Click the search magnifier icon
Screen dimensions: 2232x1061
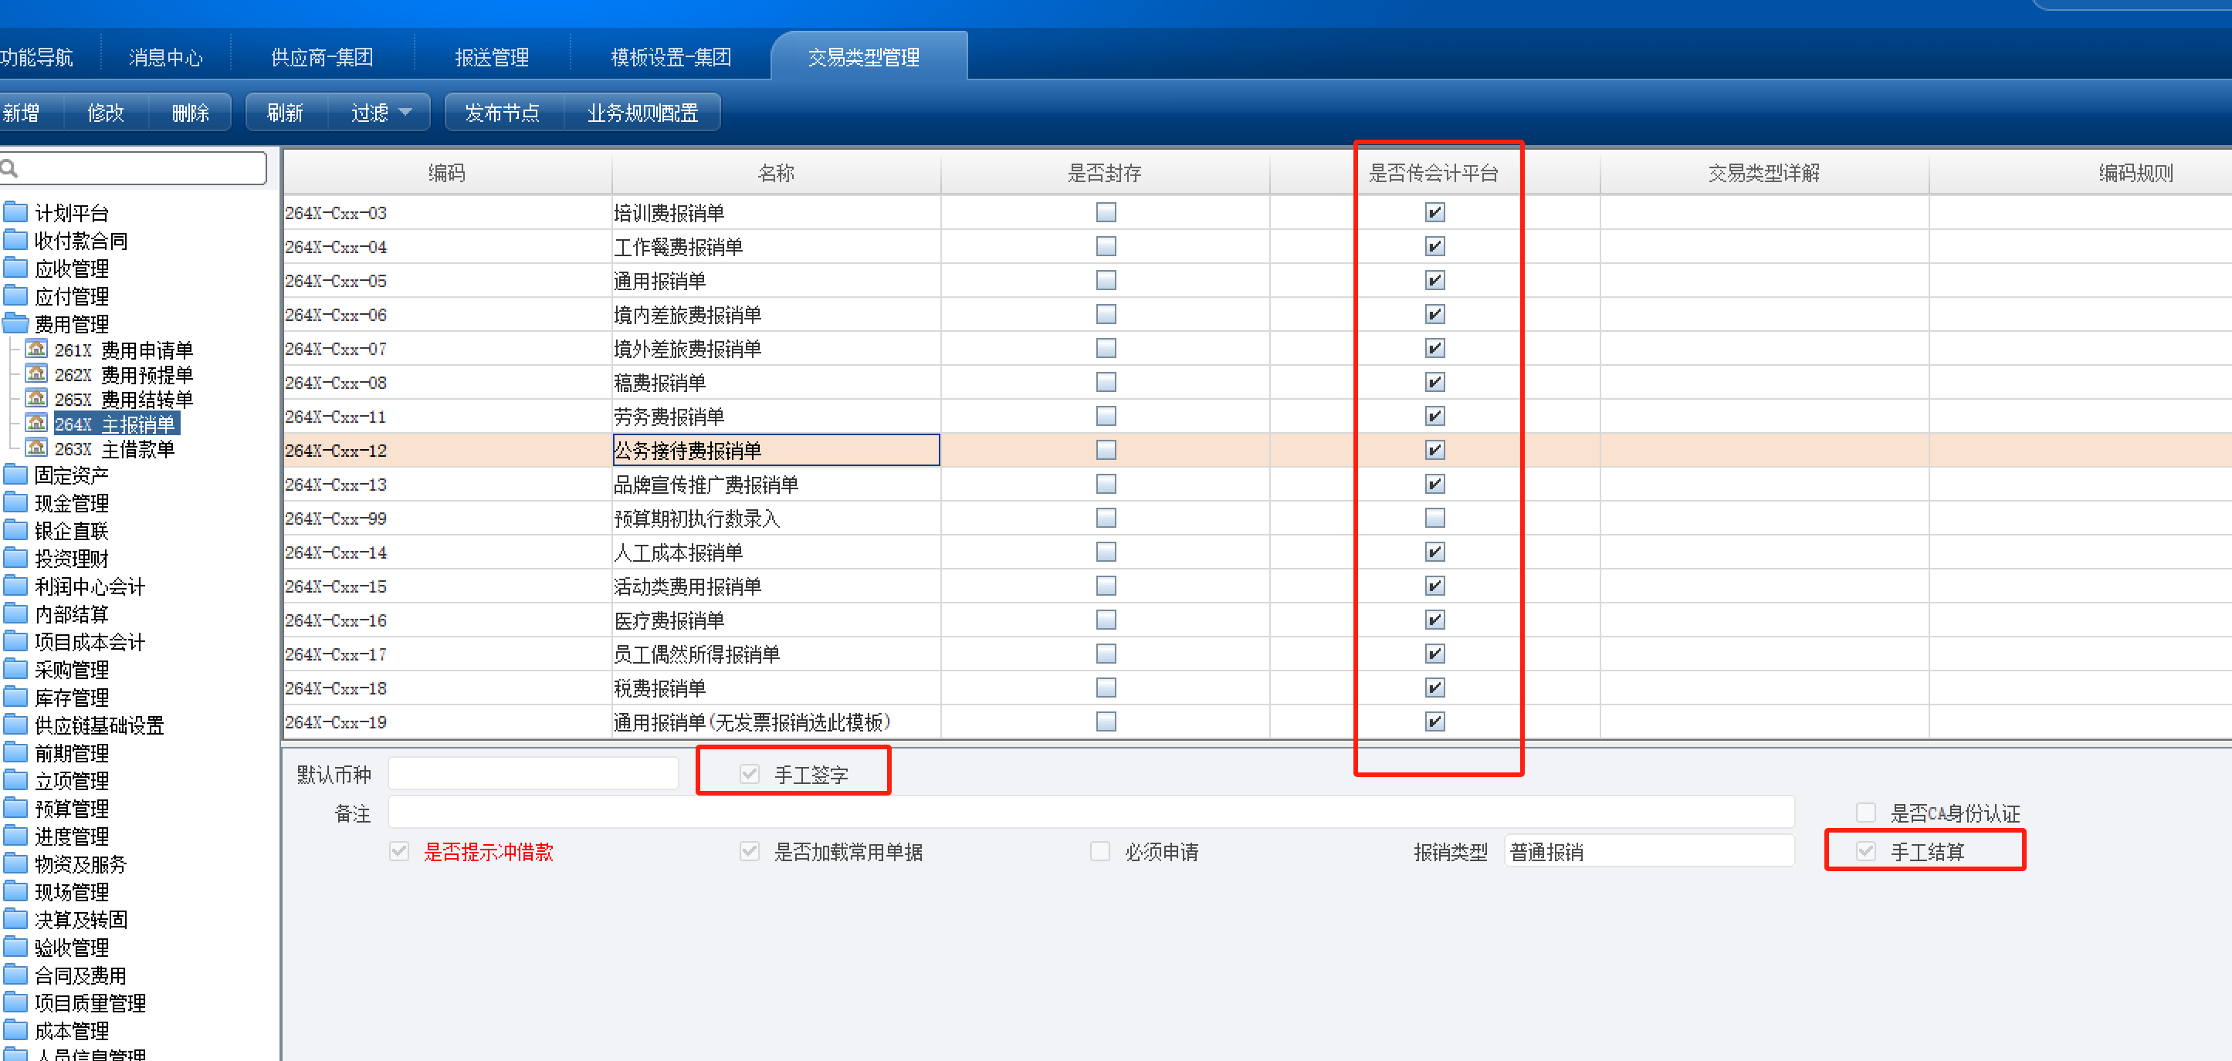pyautogui.click(x=9, y=168)
